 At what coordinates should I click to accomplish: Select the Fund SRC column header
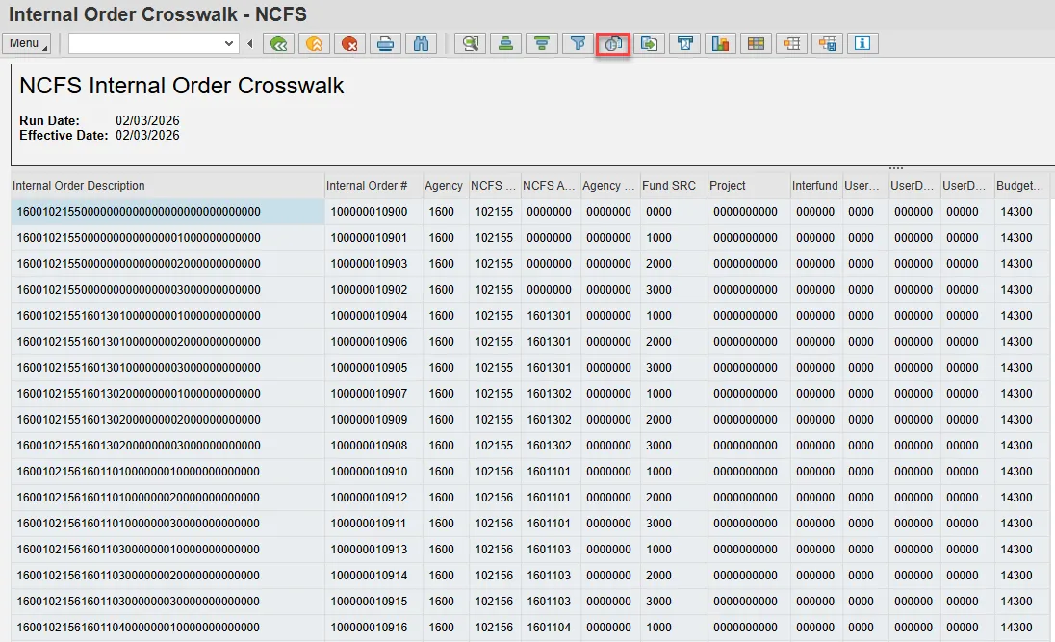coord(669,186)
